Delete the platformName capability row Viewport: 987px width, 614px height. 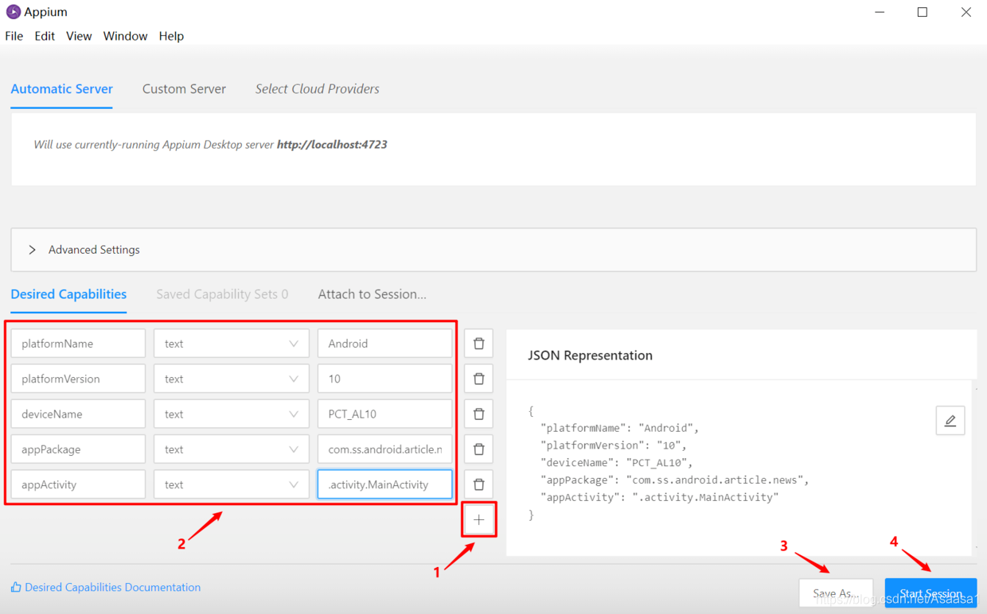click(478, 344)
